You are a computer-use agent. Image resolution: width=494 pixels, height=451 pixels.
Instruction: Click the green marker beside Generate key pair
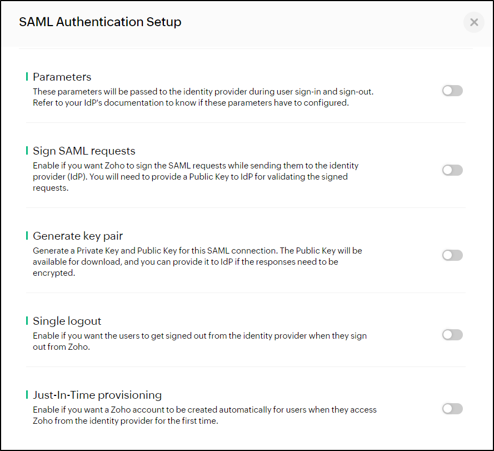click(x=27, y=236)
